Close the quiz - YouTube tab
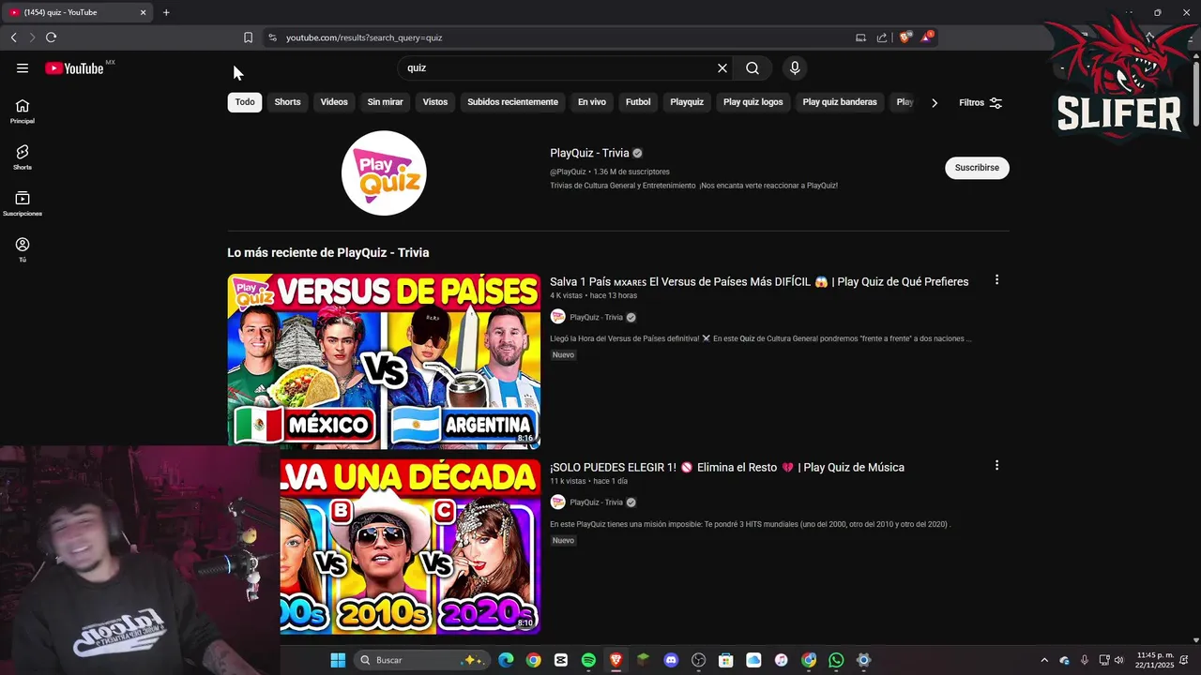Viewport: 1201px width, 675px height. (143, 12)
